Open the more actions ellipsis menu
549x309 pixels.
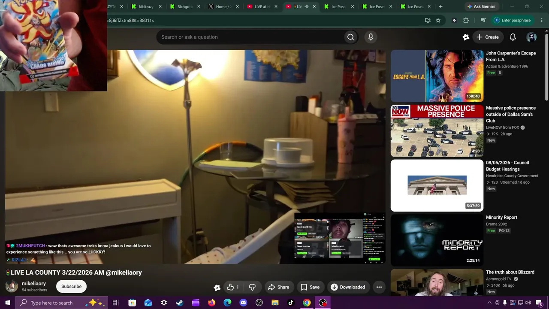pyautogui.click(x=379, y=287)
